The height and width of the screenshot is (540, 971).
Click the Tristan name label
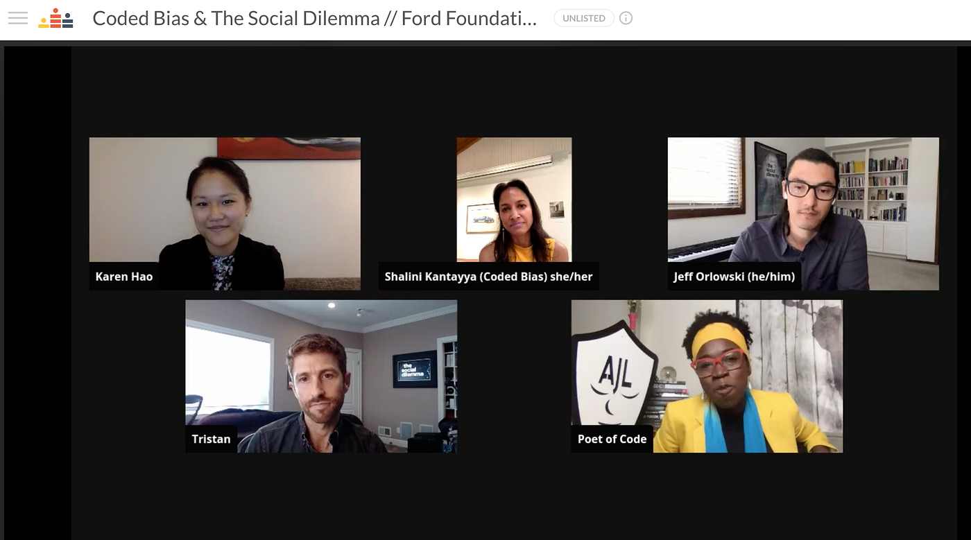(211, 439)
